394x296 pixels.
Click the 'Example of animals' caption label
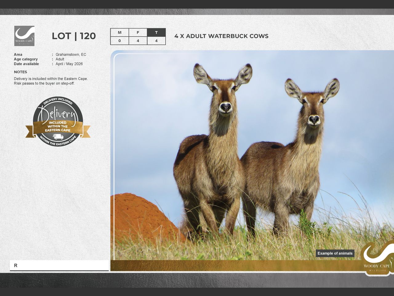coord(335,253)
